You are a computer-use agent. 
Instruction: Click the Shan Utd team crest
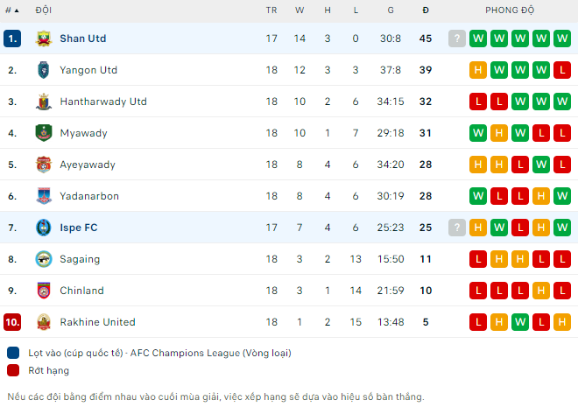pyautogui.click(x=44, y=39)
